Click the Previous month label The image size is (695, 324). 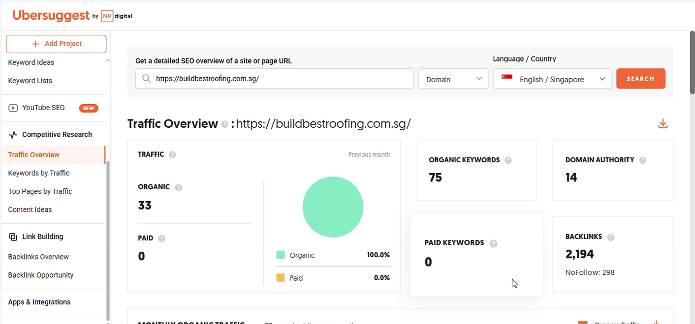pos(369,154)
